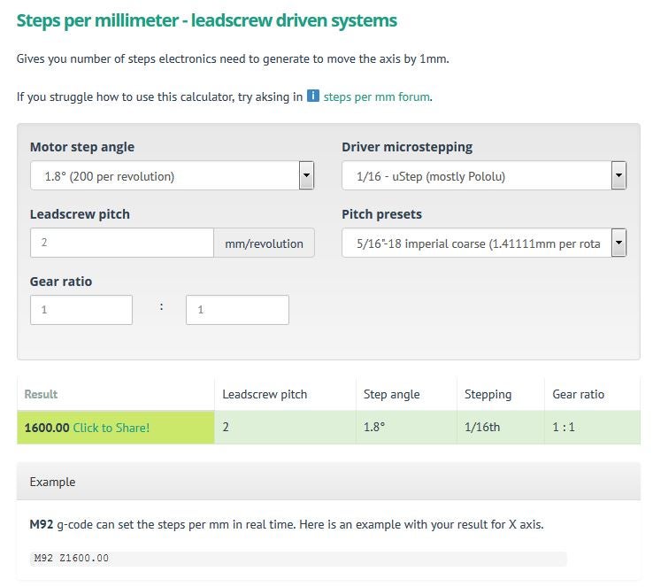Image resolution: width=653 pixels, height=587 pixels.
Task: Click the Stepping table column header
Action: 488,394
